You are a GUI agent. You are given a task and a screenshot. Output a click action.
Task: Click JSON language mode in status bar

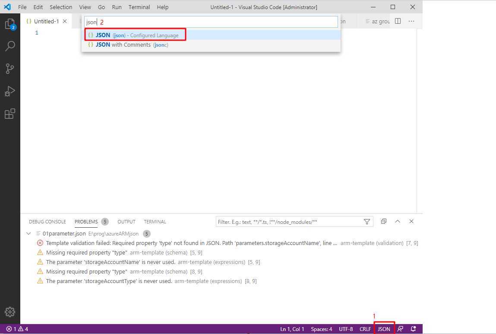click(x=384, y=329)
